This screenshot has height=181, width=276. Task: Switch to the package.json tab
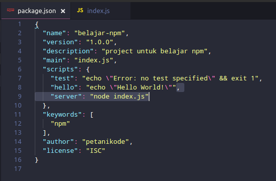(x=36, y=11)
